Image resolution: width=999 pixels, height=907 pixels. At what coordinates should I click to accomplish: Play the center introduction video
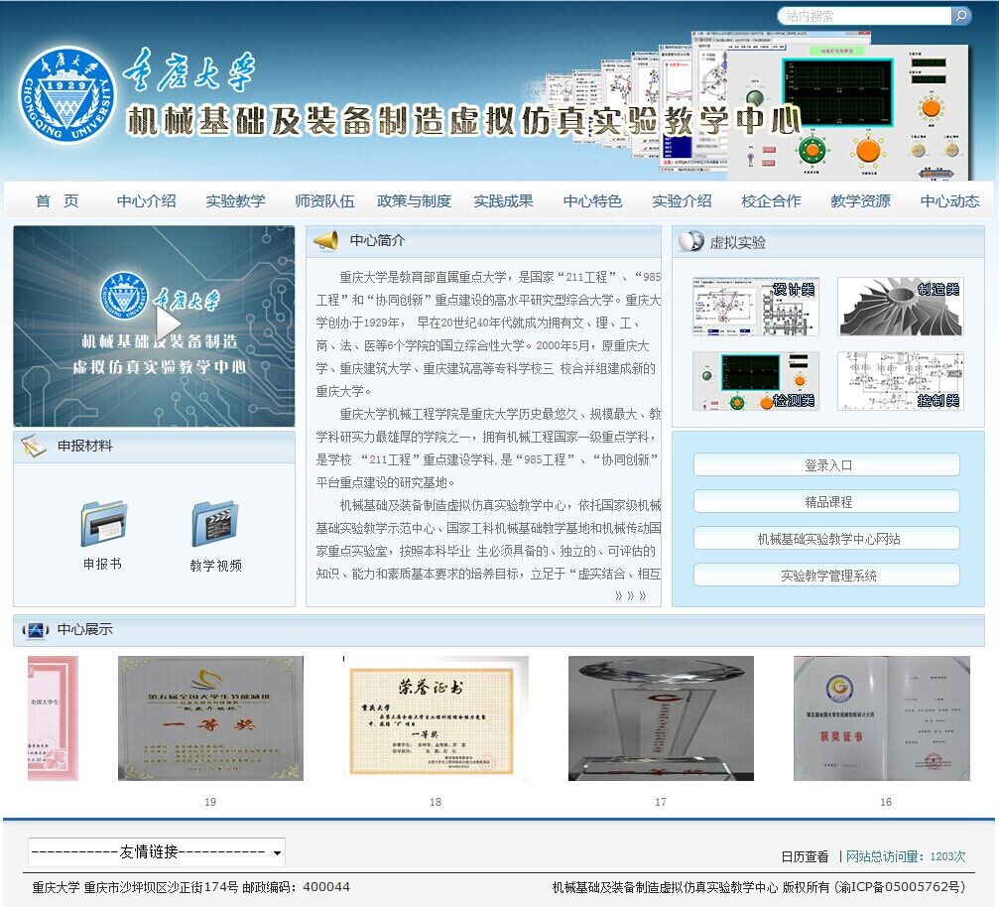click(168, 324)
